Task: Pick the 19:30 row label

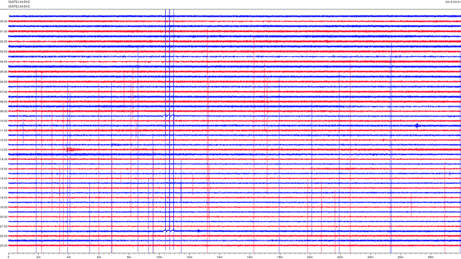Action: pos(4,207)
